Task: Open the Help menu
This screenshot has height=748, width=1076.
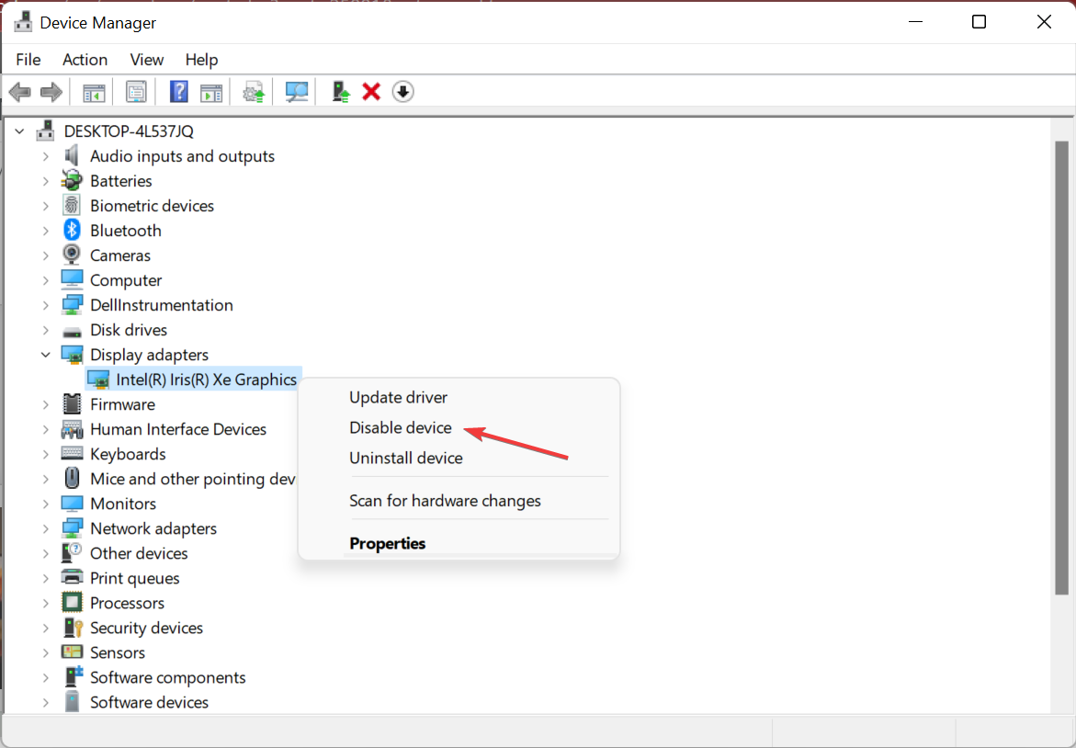Action: click(x=202, y=60)
